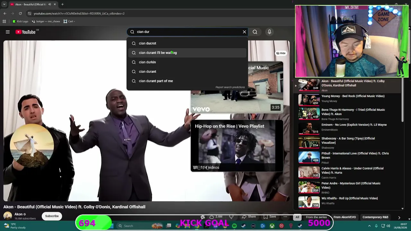Open a new browser tab

(62, 4)
